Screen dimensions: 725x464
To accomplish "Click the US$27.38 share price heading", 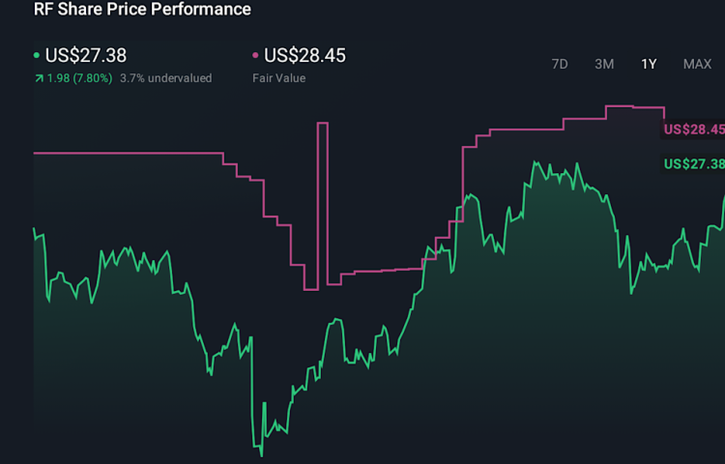I will pyautogui.click(x=85, y=56).
